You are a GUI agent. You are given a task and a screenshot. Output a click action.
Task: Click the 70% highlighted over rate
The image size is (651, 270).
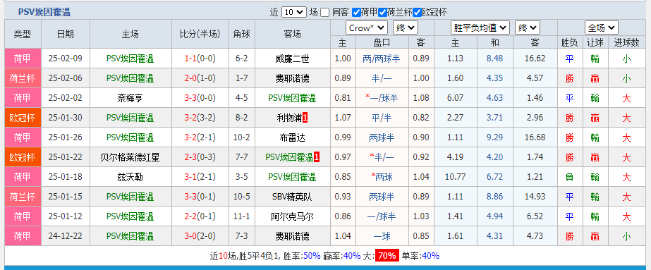(x=387, y=256)
